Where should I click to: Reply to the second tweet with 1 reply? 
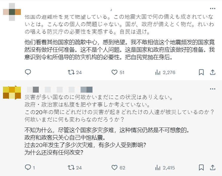pos(28,168)
